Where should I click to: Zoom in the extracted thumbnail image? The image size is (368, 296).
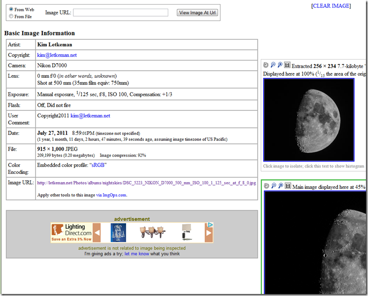[x=280, y=66]
